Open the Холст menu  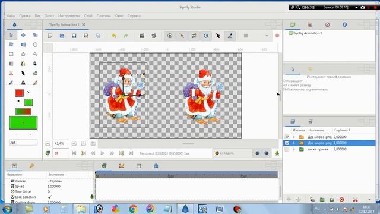click(x=49, y=16)
